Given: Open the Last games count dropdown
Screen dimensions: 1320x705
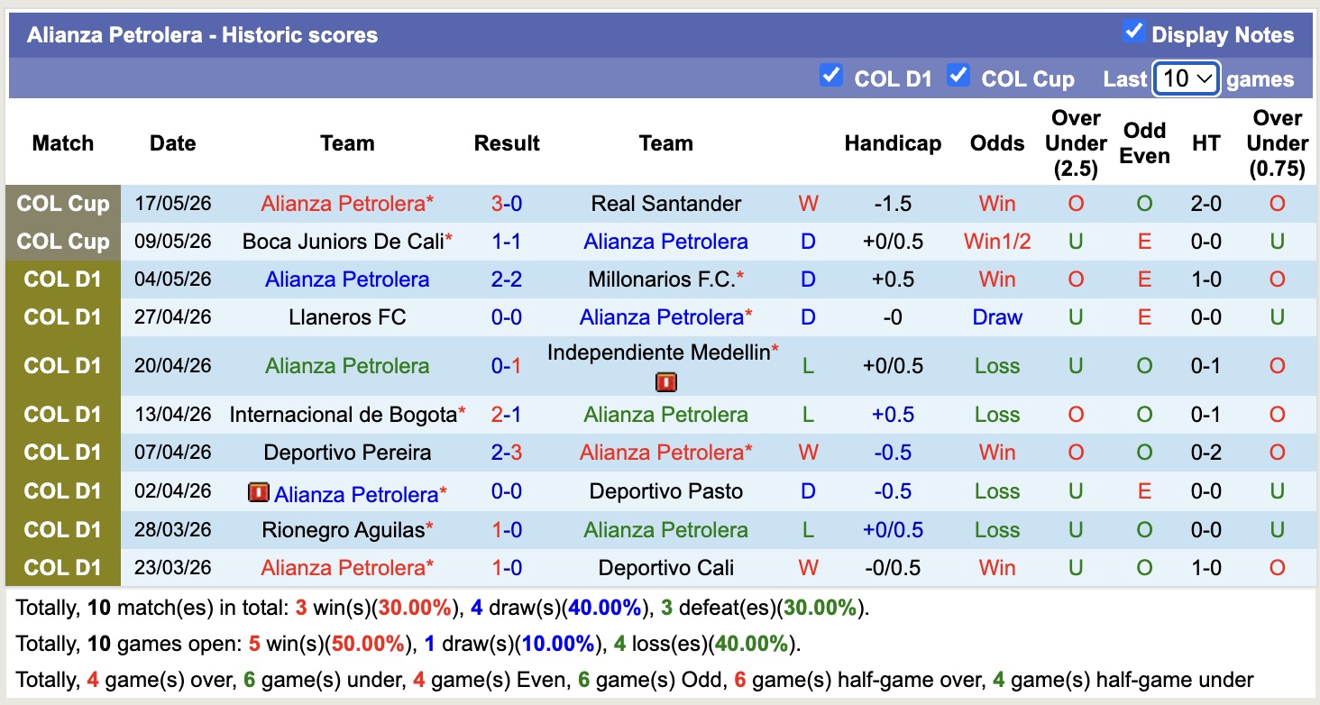Looking at the screenshot, I should 1187,78.
